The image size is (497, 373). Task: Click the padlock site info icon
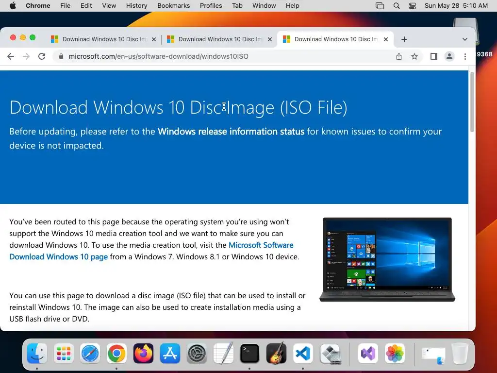tap(61, 56)
